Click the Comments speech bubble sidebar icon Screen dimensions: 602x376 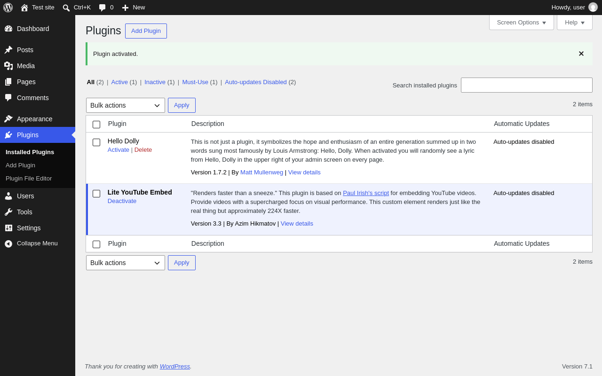pos(8,98)
